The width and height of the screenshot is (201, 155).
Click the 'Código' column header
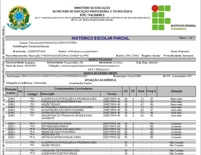[x=32, y=94]
